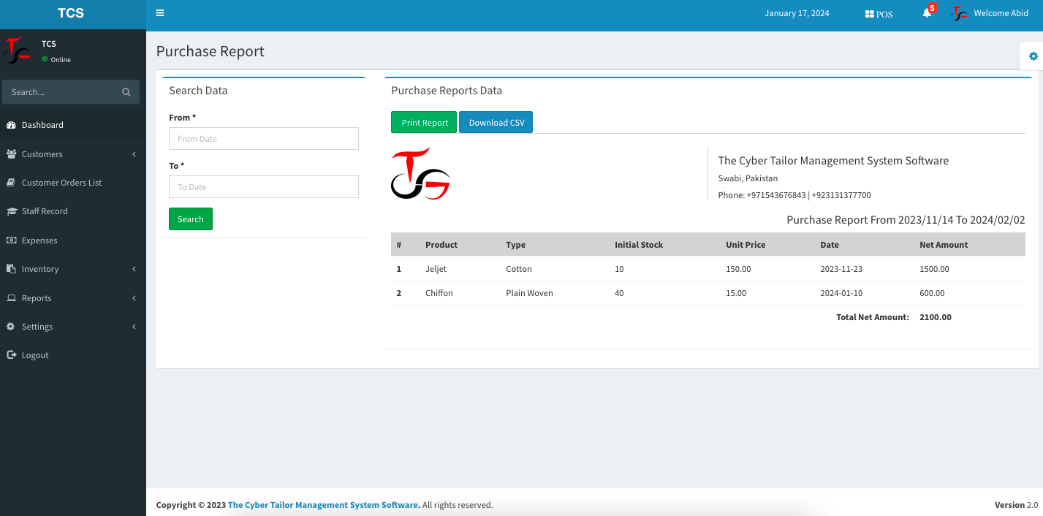Open the Customer Orders List
This screenshot has height=516, width=1043.
click(x=61, y=182)
